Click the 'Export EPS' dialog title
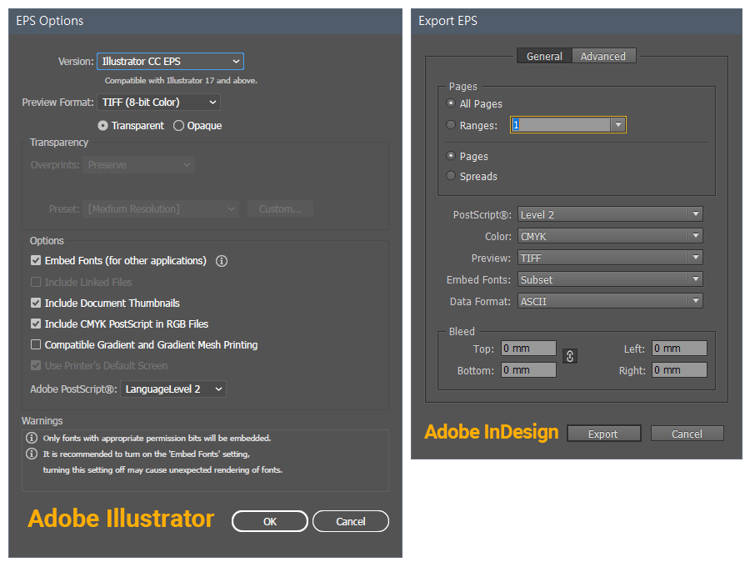This screenshot has height=567, width=750. click(447, 21)
